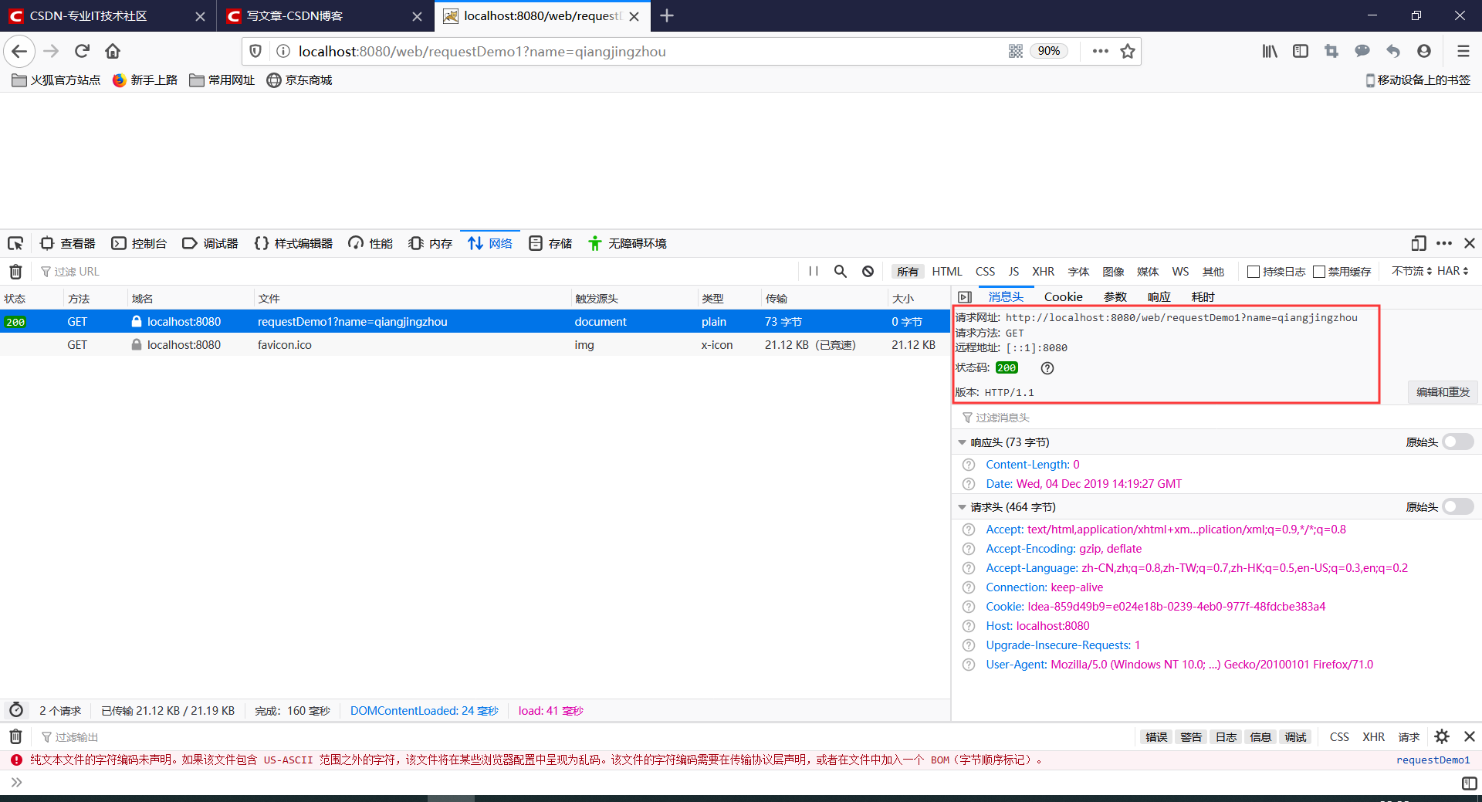The image size is (1482, 802).
Task: Show site information icon in address bar
Action: (x=283, y=51)
